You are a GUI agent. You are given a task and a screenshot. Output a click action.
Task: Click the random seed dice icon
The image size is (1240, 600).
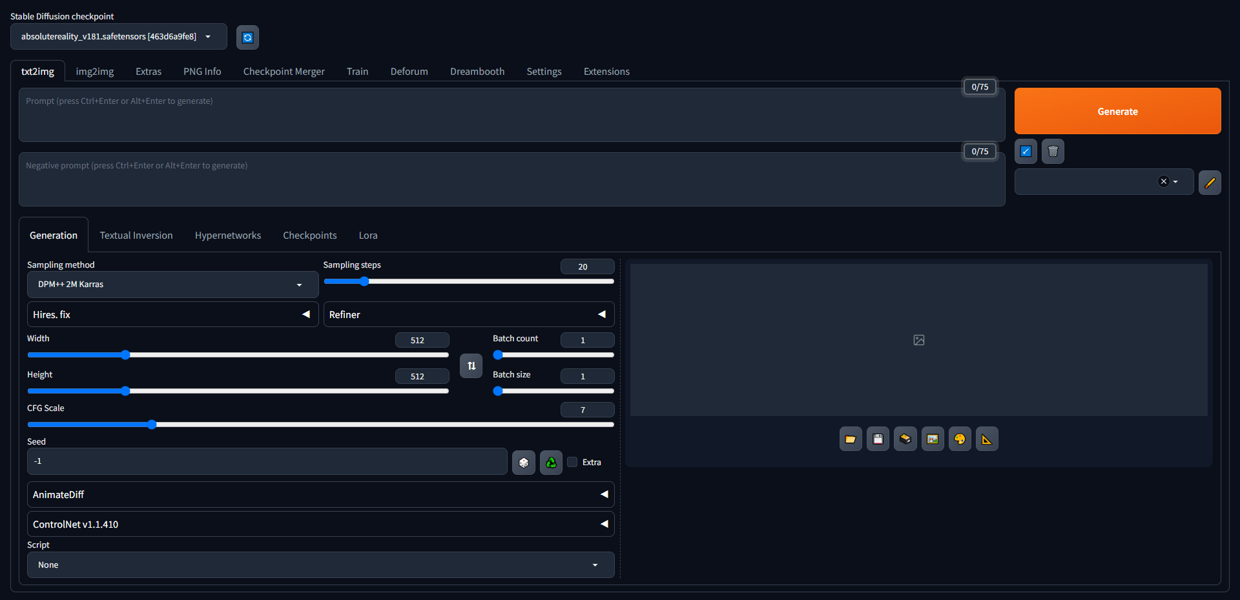click(523, 462)
